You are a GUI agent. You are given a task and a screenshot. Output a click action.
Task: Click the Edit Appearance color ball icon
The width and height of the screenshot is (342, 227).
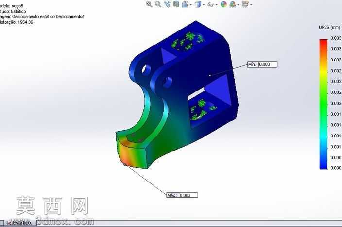223,4
